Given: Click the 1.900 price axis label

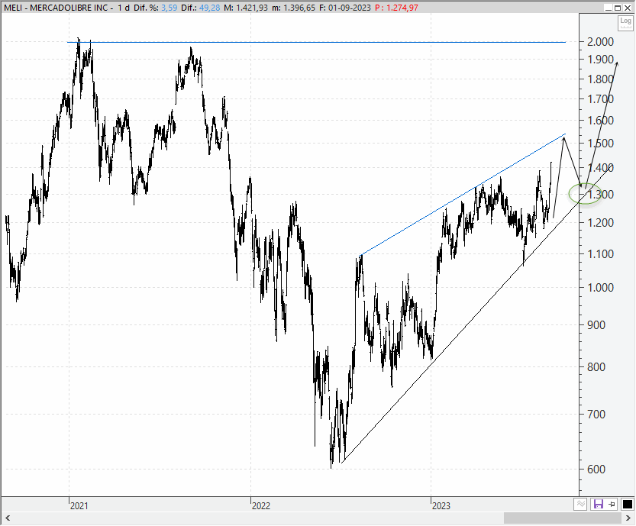Looking at the screenshot, I should (x=600, y=60).
